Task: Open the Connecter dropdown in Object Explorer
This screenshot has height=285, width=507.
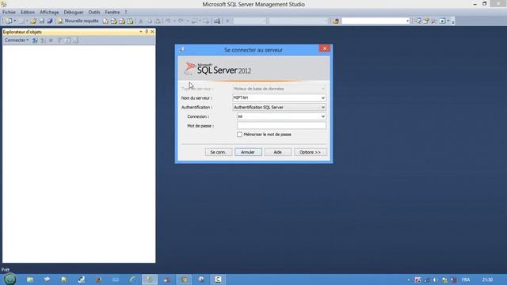Action: pyautogui.click(x=17, y=40)
